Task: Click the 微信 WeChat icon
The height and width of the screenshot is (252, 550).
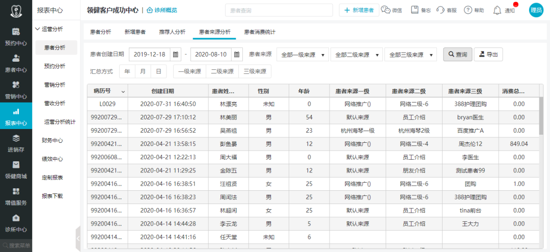Action: pos(386,10)
